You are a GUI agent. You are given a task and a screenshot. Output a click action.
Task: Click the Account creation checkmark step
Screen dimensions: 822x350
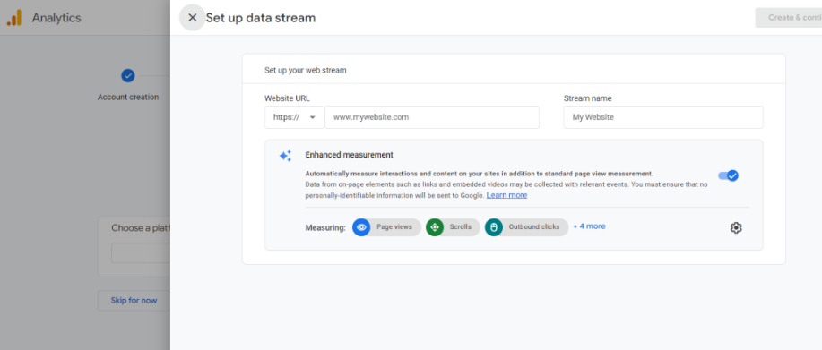(128, 76)
